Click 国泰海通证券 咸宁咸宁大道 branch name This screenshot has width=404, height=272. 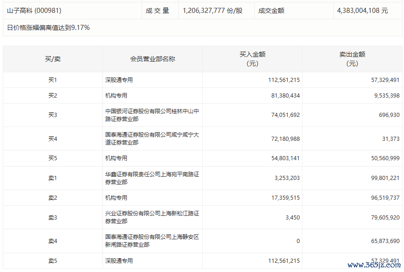(x=152, y=139)
